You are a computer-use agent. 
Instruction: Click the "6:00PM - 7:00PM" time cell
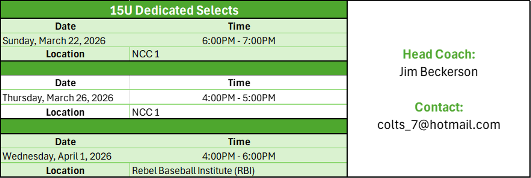click(x=239, y=41)
